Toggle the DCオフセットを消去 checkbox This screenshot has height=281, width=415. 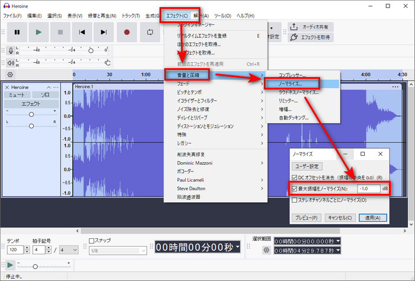294,177
